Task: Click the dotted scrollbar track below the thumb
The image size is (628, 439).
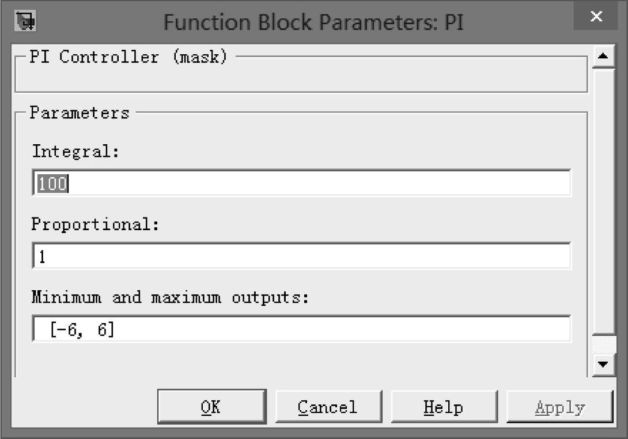Action: 603,344
